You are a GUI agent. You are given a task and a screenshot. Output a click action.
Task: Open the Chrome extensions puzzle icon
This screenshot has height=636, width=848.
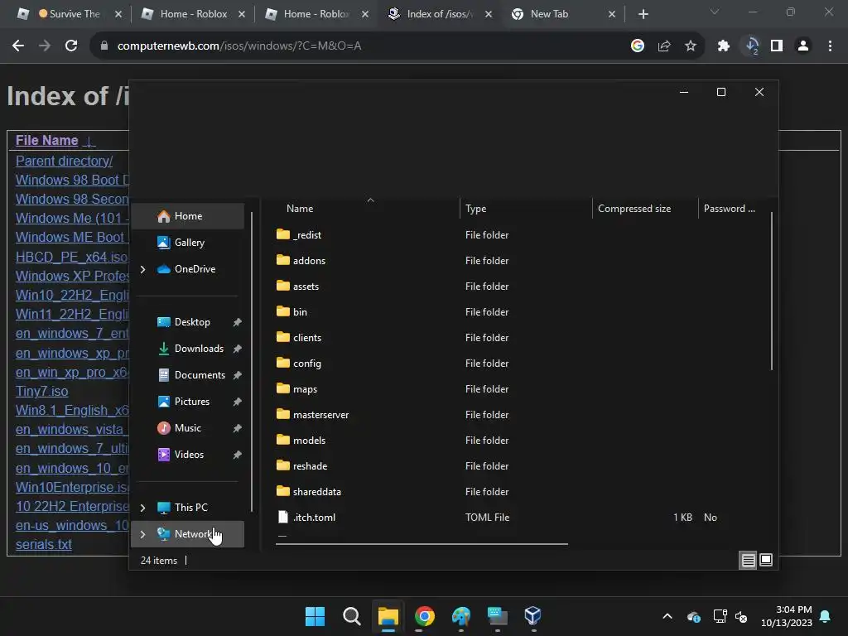[724, 46]
